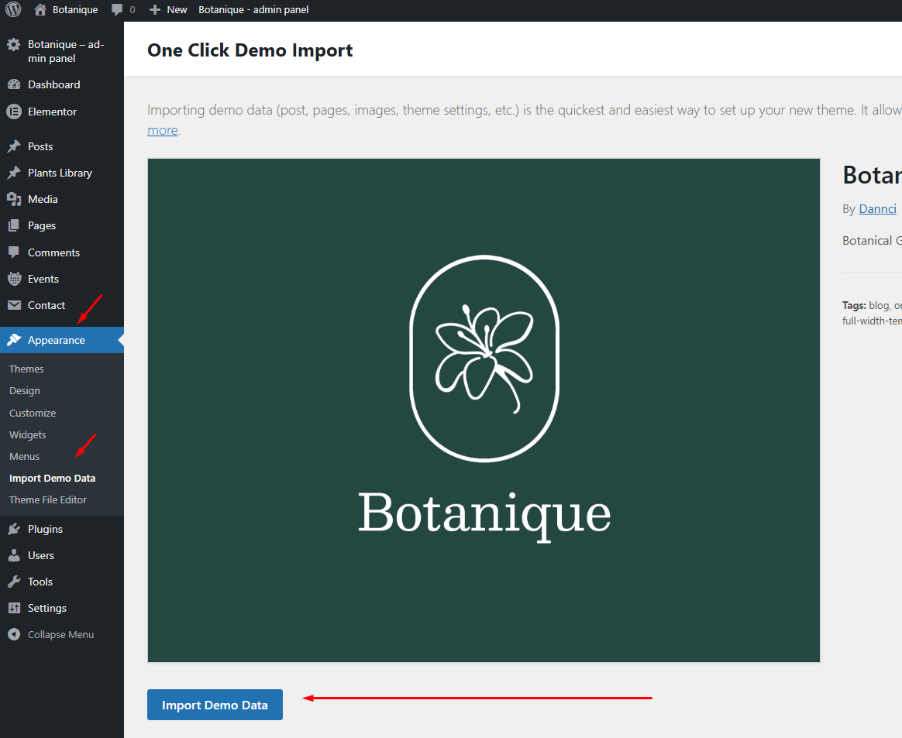
Task: Click the blue Import Demo Data button
Action: tap(215, 705)
